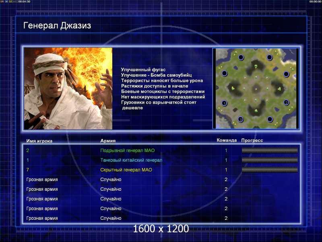This screenshot has height=242, width=322.
Task: Select the Танковый китайский генерал army entry
Action: 131,160
